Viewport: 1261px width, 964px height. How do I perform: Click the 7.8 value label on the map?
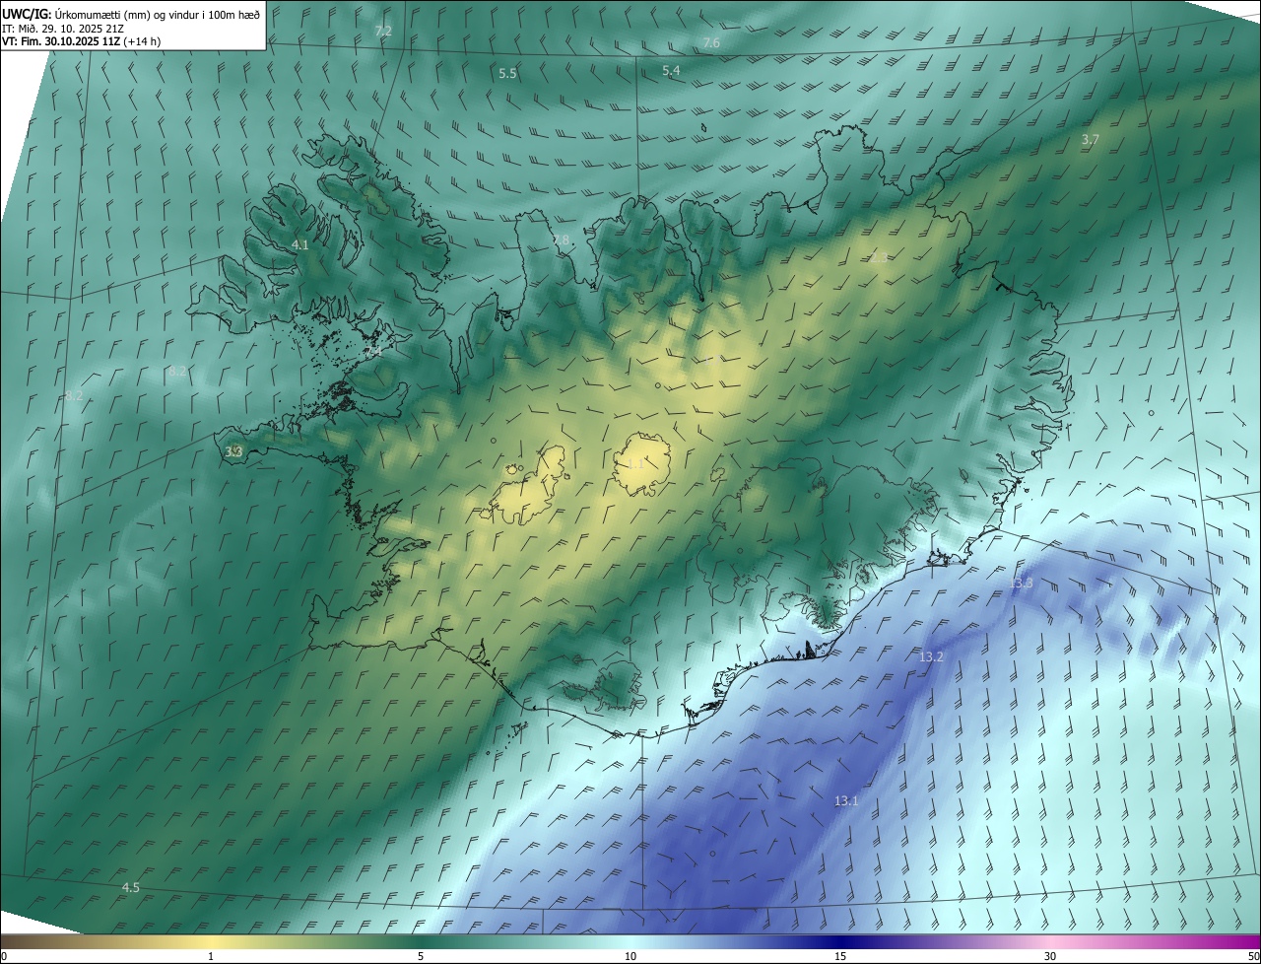(562, 241)
